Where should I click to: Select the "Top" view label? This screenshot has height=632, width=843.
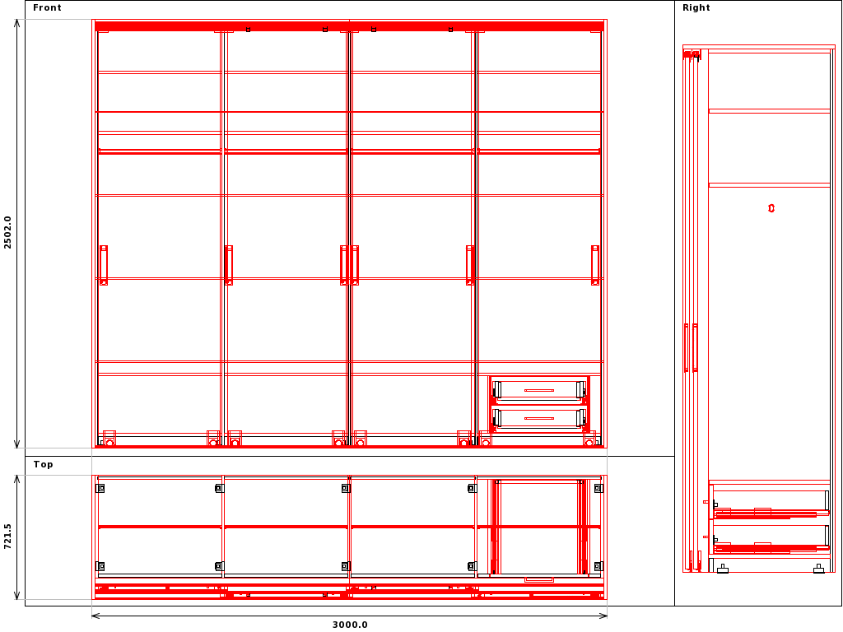tap(43, 465)
